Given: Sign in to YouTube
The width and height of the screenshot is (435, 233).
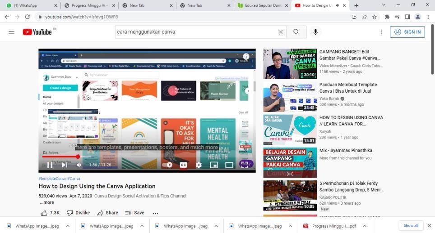Looking at the screenshot, I should pos(407,32).
